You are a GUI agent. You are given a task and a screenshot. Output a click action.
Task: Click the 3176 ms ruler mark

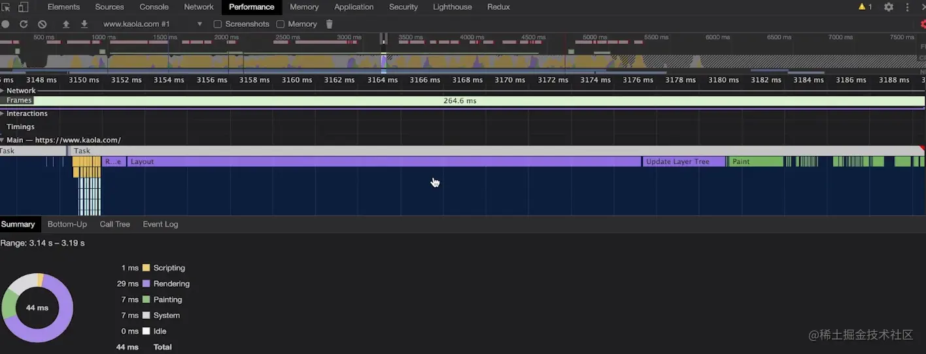coord(638,80)
